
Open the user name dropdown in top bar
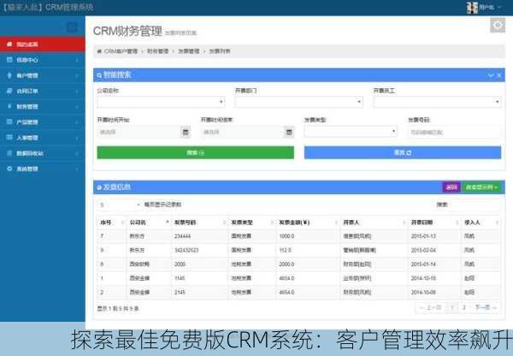(x=490, y=7)
